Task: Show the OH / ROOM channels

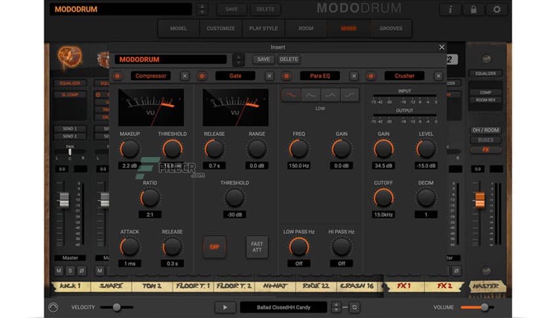Action: [x=485, y=130]
